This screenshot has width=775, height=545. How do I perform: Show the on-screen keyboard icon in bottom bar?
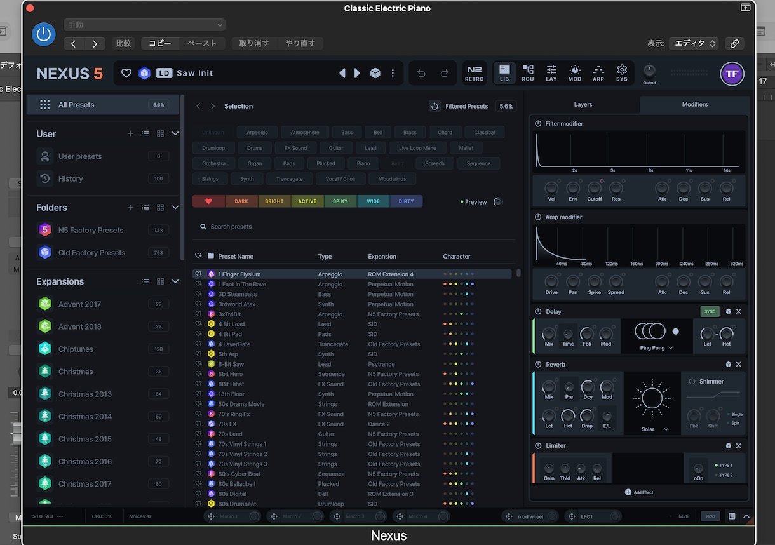tap(732, 516)
